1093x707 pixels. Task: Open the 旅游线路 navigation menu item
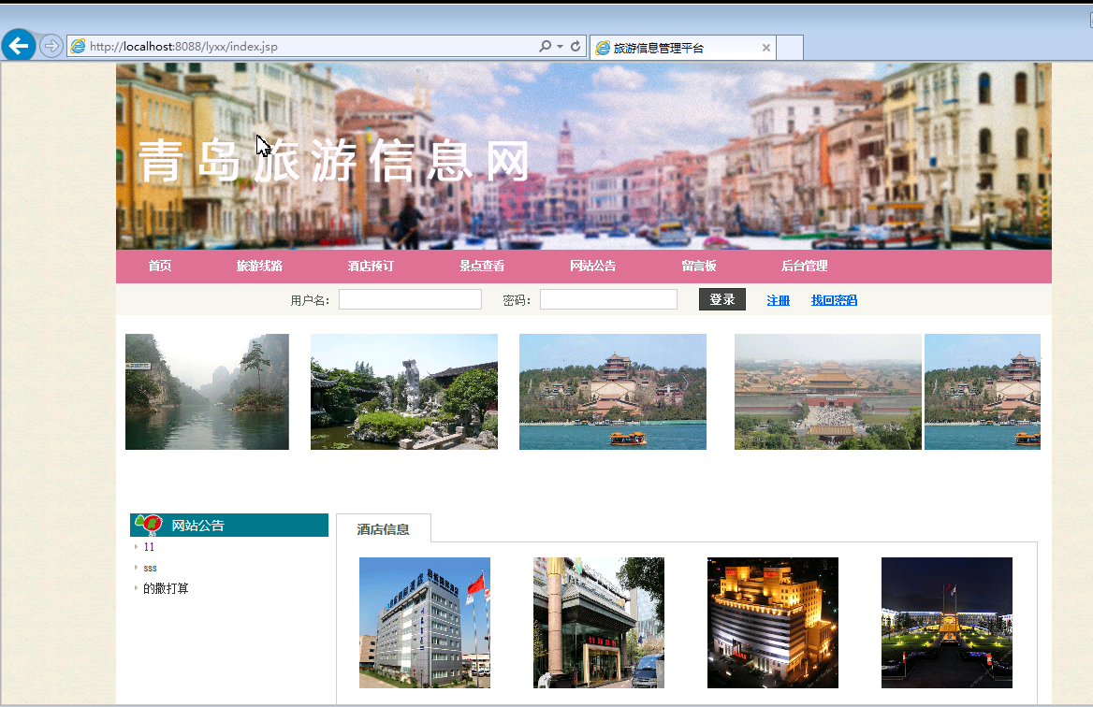(259, 267)
